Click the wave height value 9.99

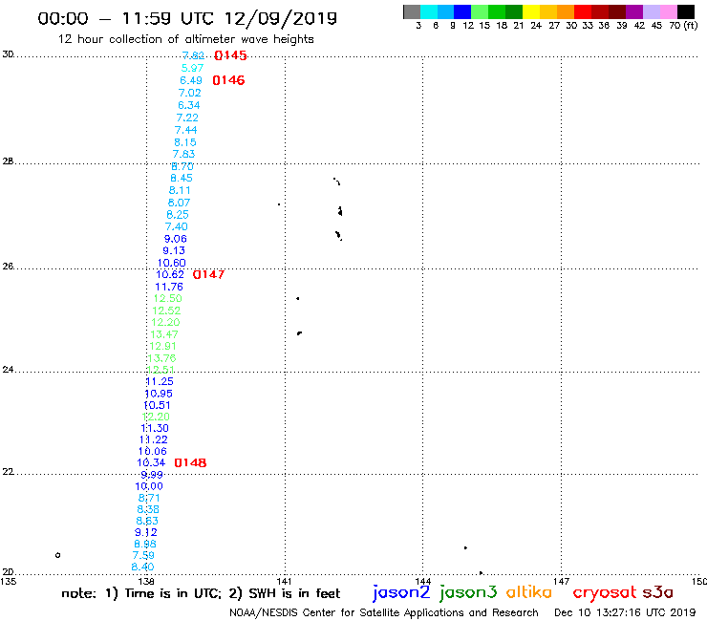(x=152, y=475)
